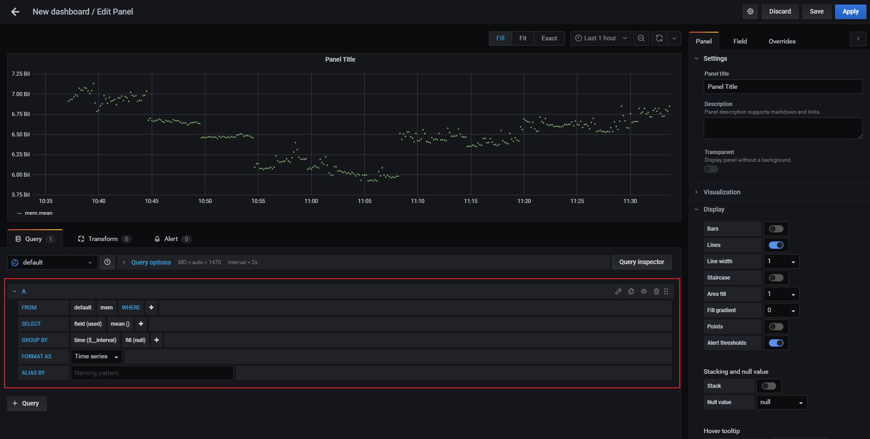
Task: Open the Field tab in the side panel
Action: point(740,41)
